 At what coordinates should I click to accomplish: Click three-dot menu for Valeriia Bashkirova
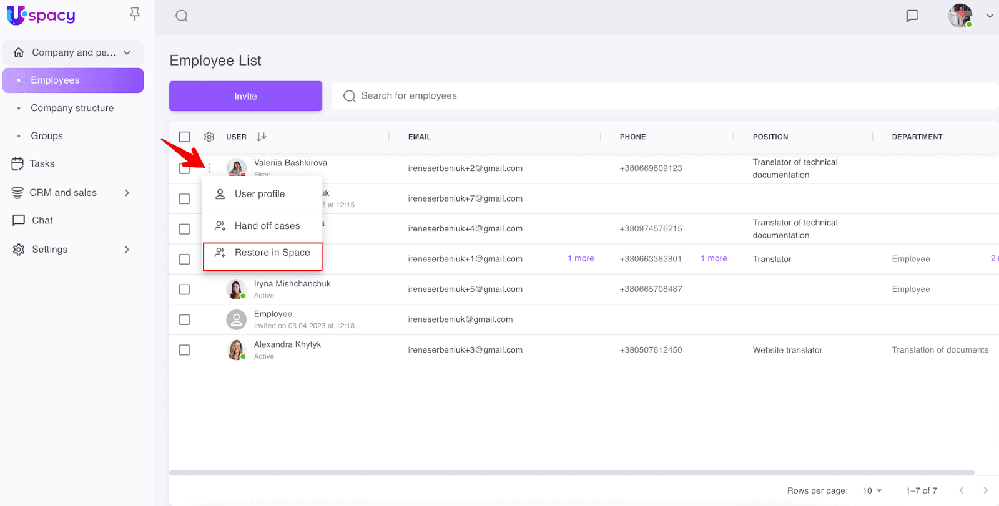point(209,168)
